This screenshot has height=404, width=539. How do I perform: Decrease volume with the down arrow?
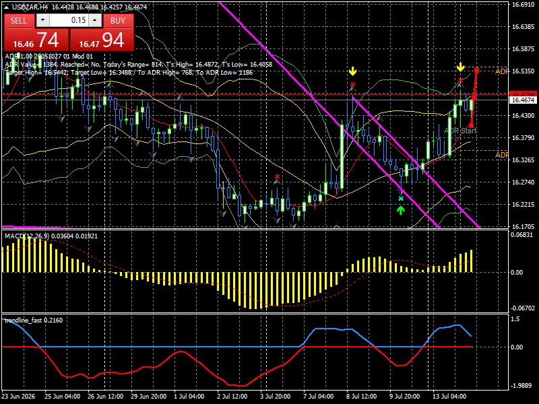[42, 20]
